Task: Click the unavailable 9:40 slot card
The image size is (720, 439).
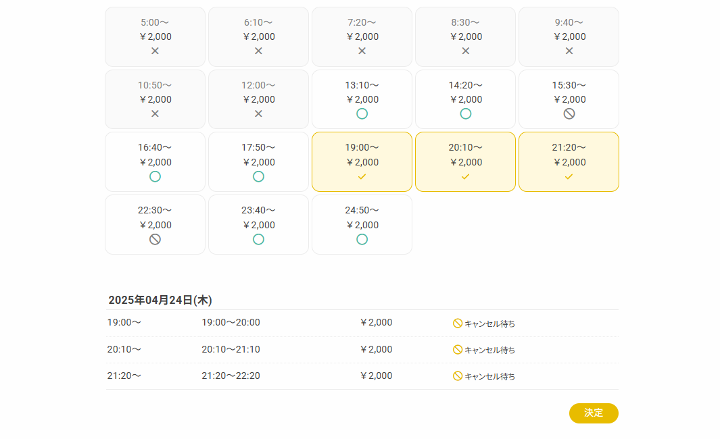Action: click(x=569, y=36)
